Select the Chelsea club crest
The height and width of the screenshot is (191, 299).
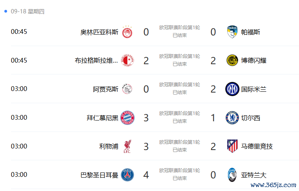232,118
